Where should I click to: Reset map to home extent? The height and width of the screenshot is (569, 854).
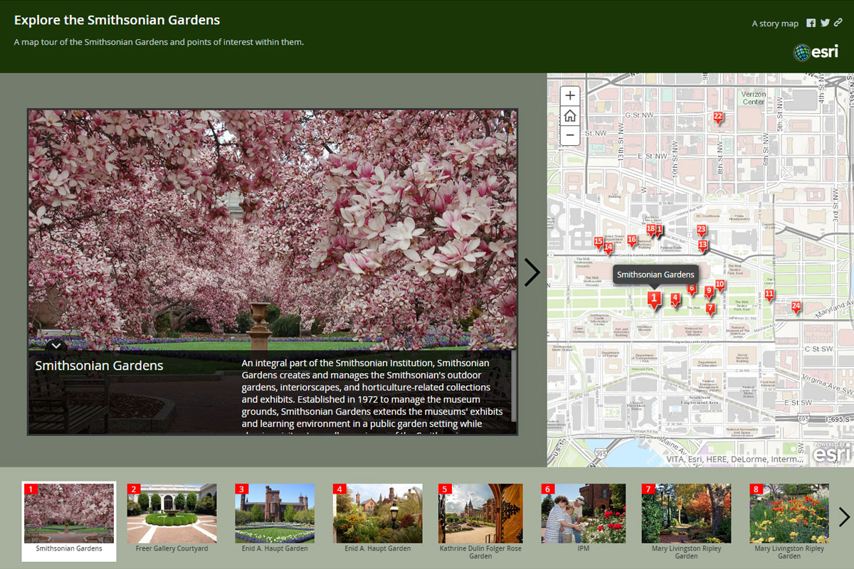pos(570,115)
